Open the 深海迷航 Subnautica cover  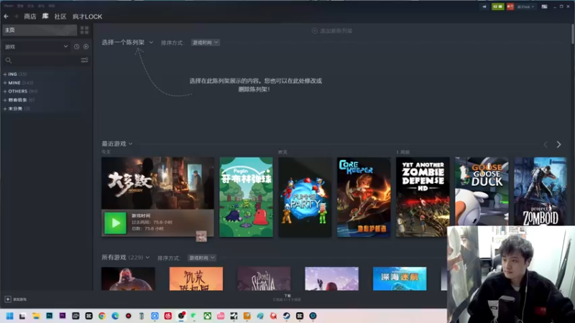pos(400,278)
